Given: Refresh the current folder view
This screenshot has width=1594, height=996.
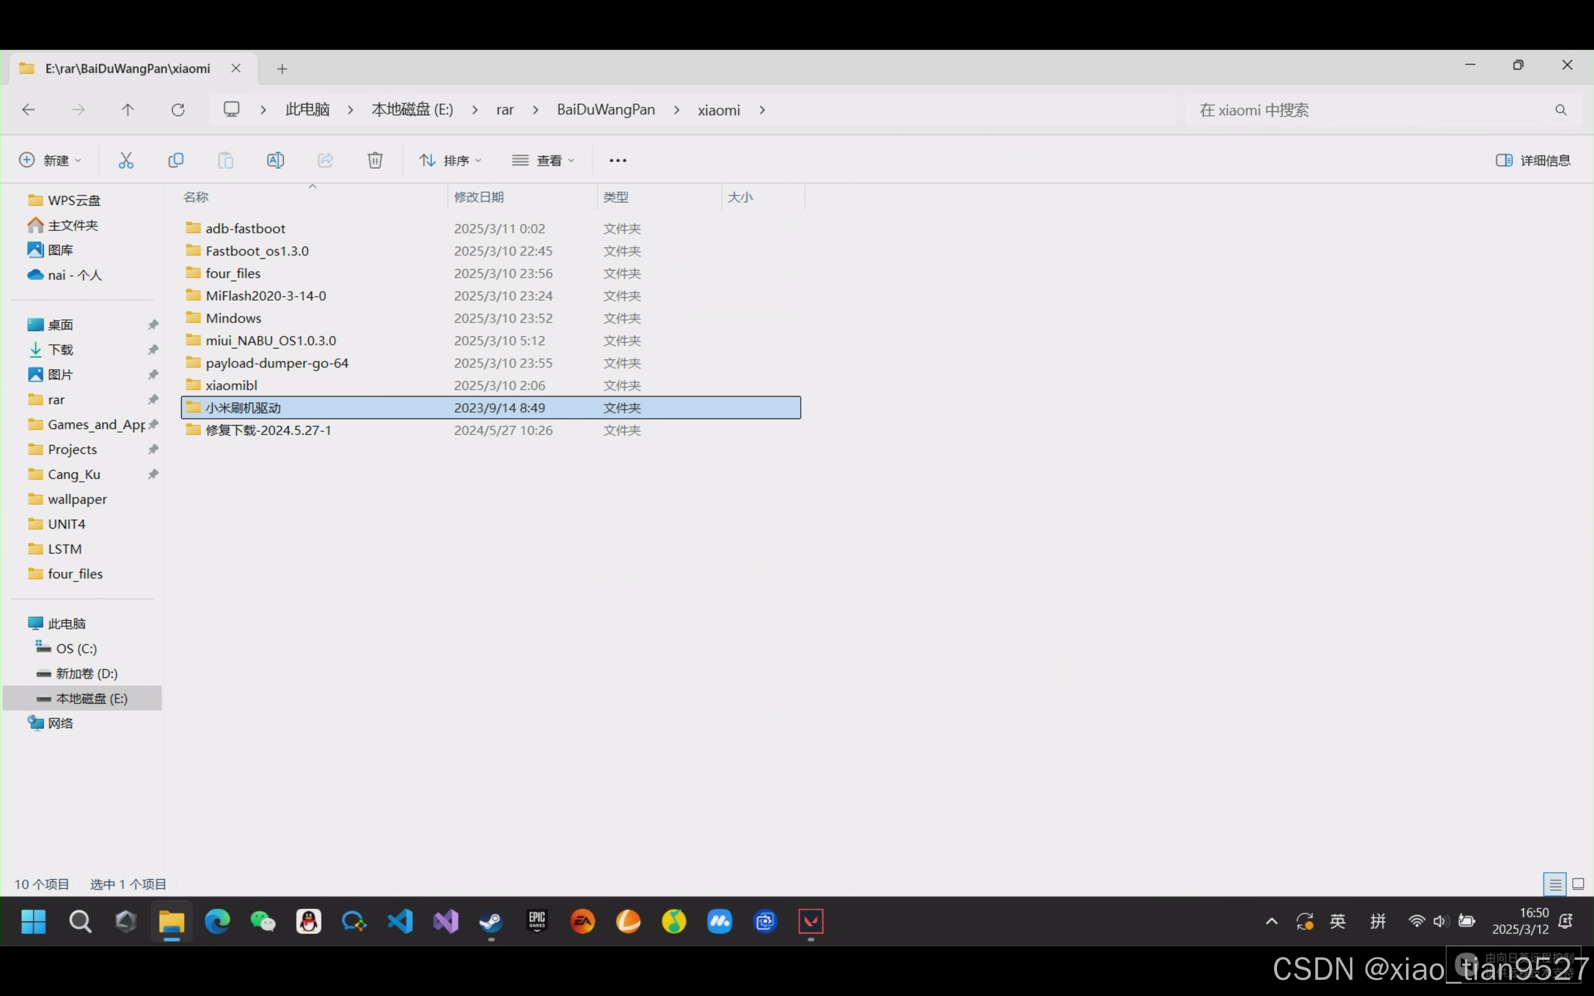Looking at the screenshot, I should pos(178,110).
